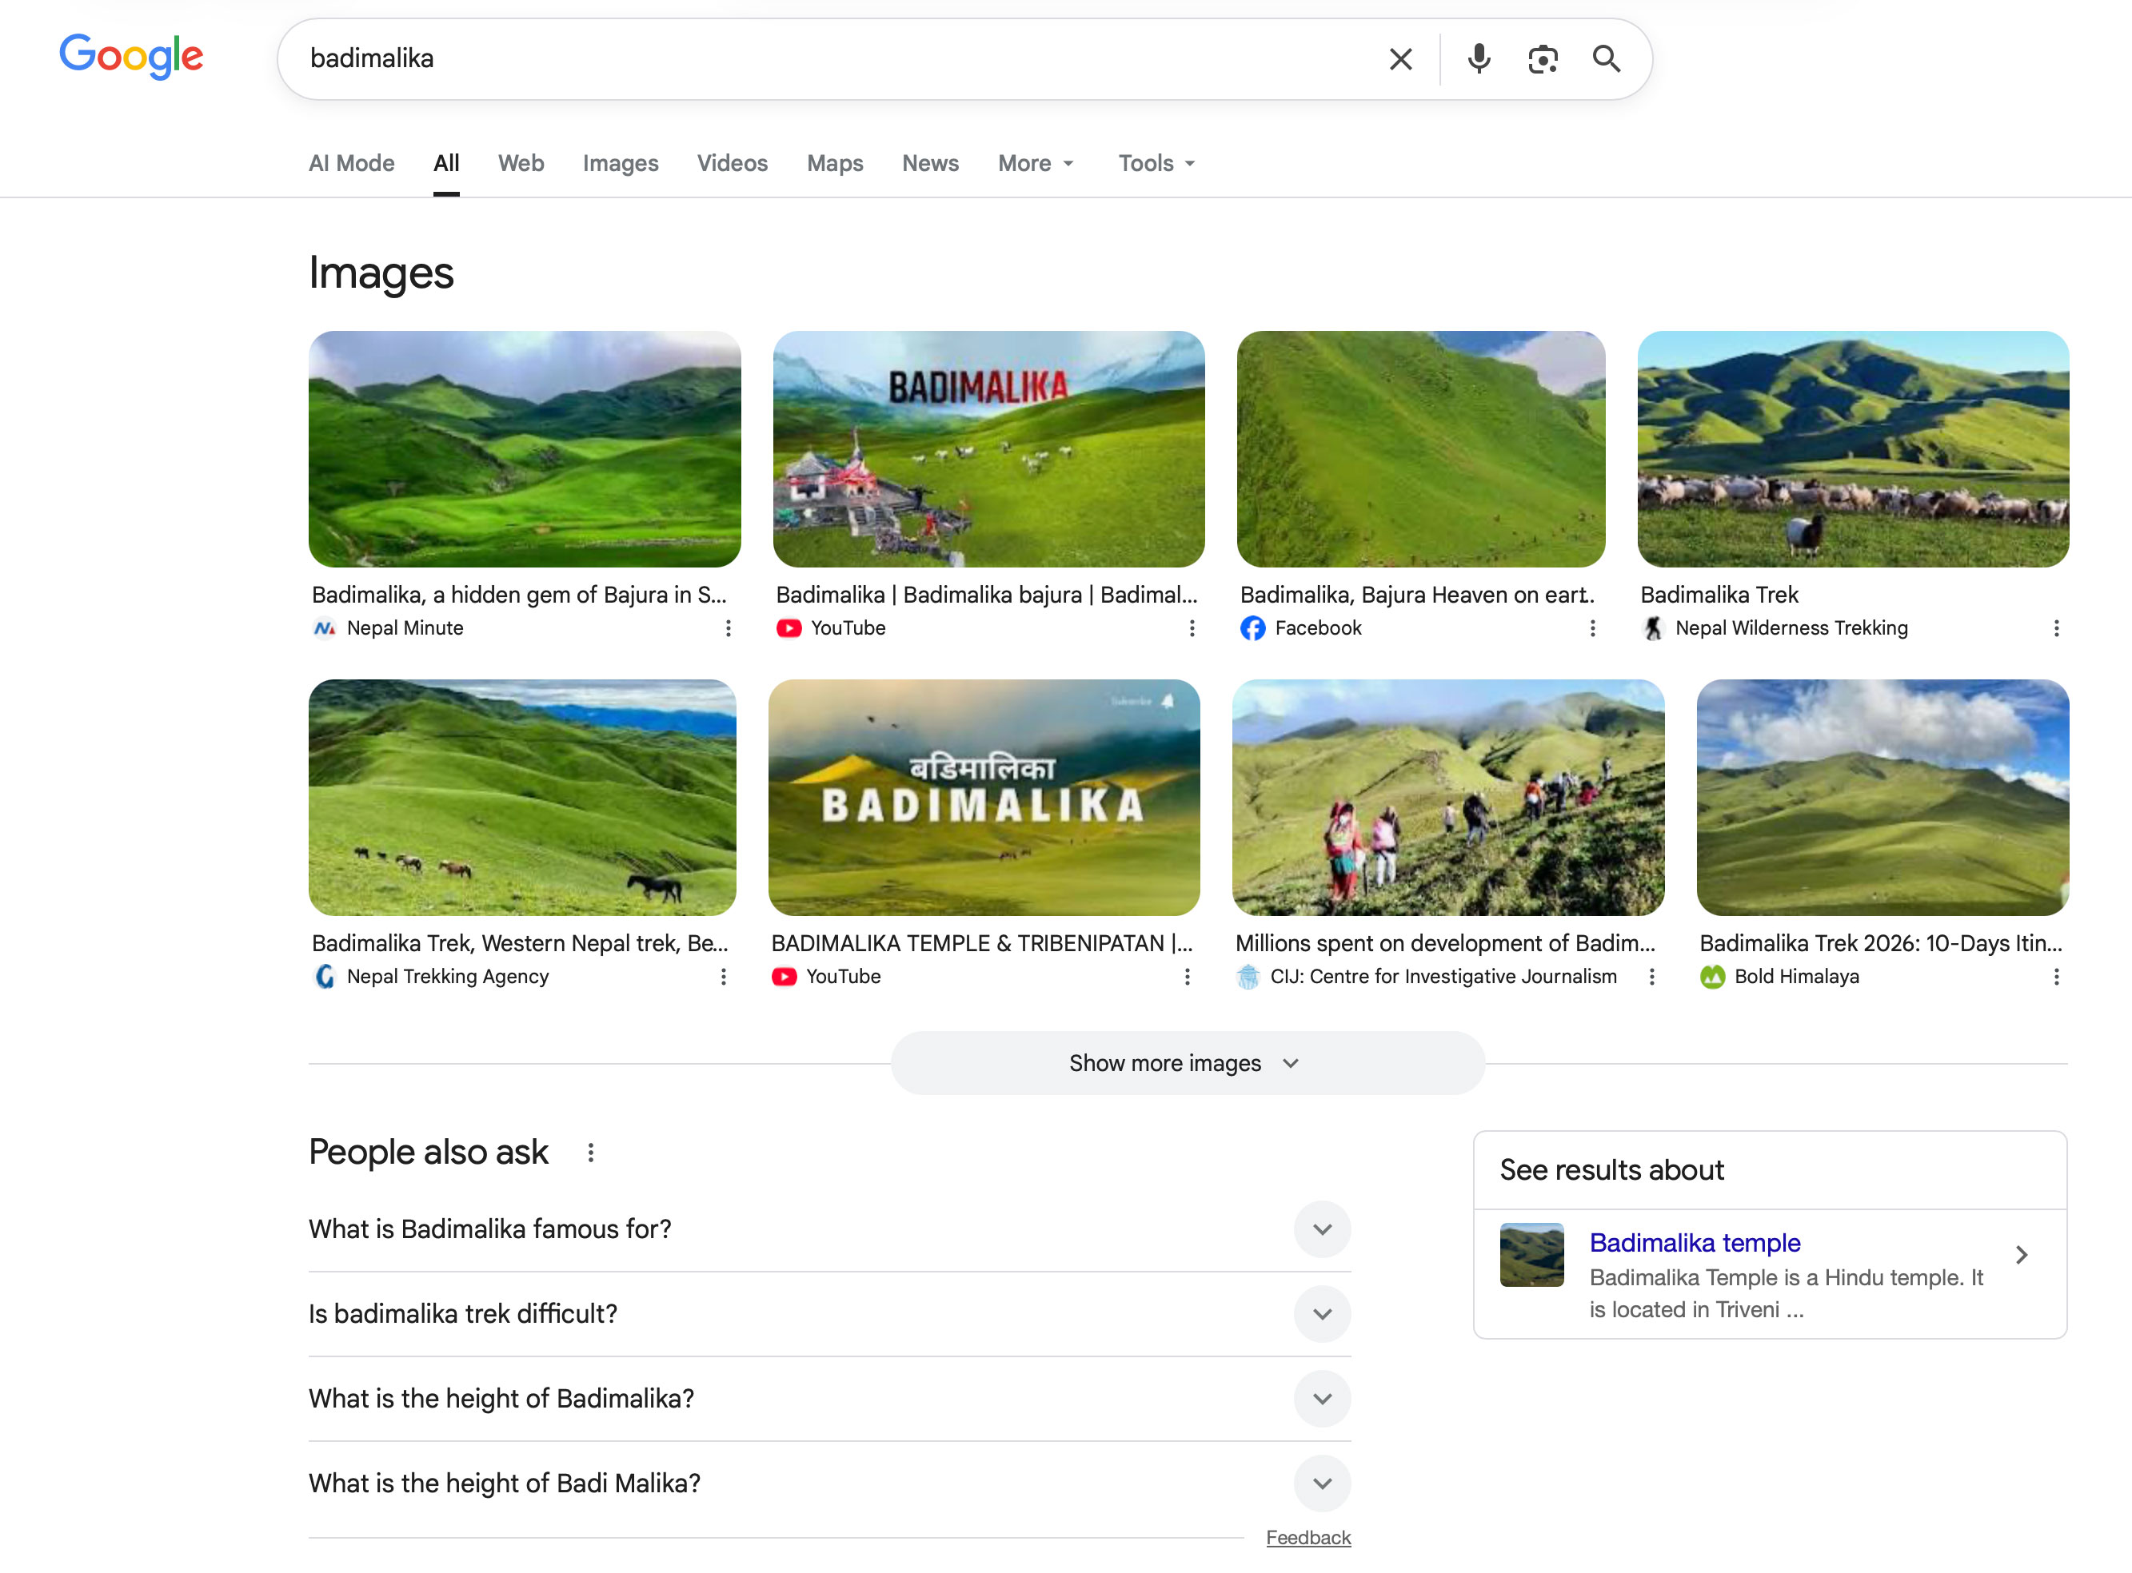The image size is (2132, 1573).
Task: Clear the search query with the X icon
Action: 1399,59
